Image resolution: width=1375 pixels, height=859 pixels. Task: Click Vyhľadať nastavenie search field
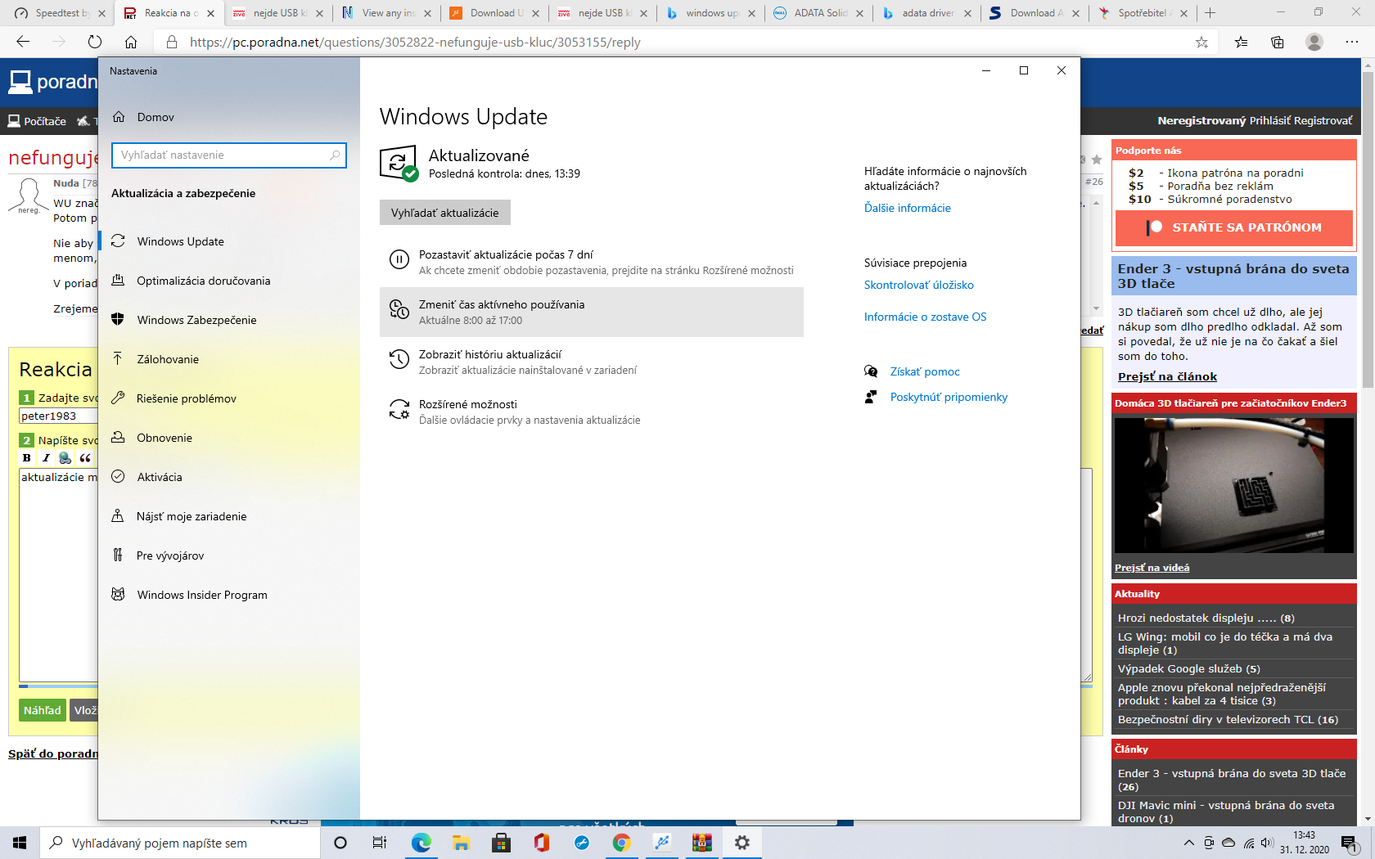click(228, 155)
